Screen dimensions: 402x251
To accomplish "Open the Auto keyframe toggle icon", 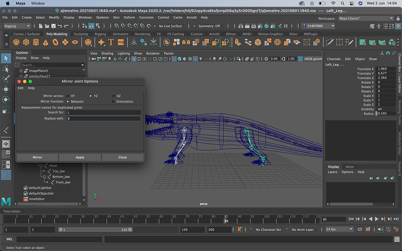I will pyautogui.click(x=388, y=229).
